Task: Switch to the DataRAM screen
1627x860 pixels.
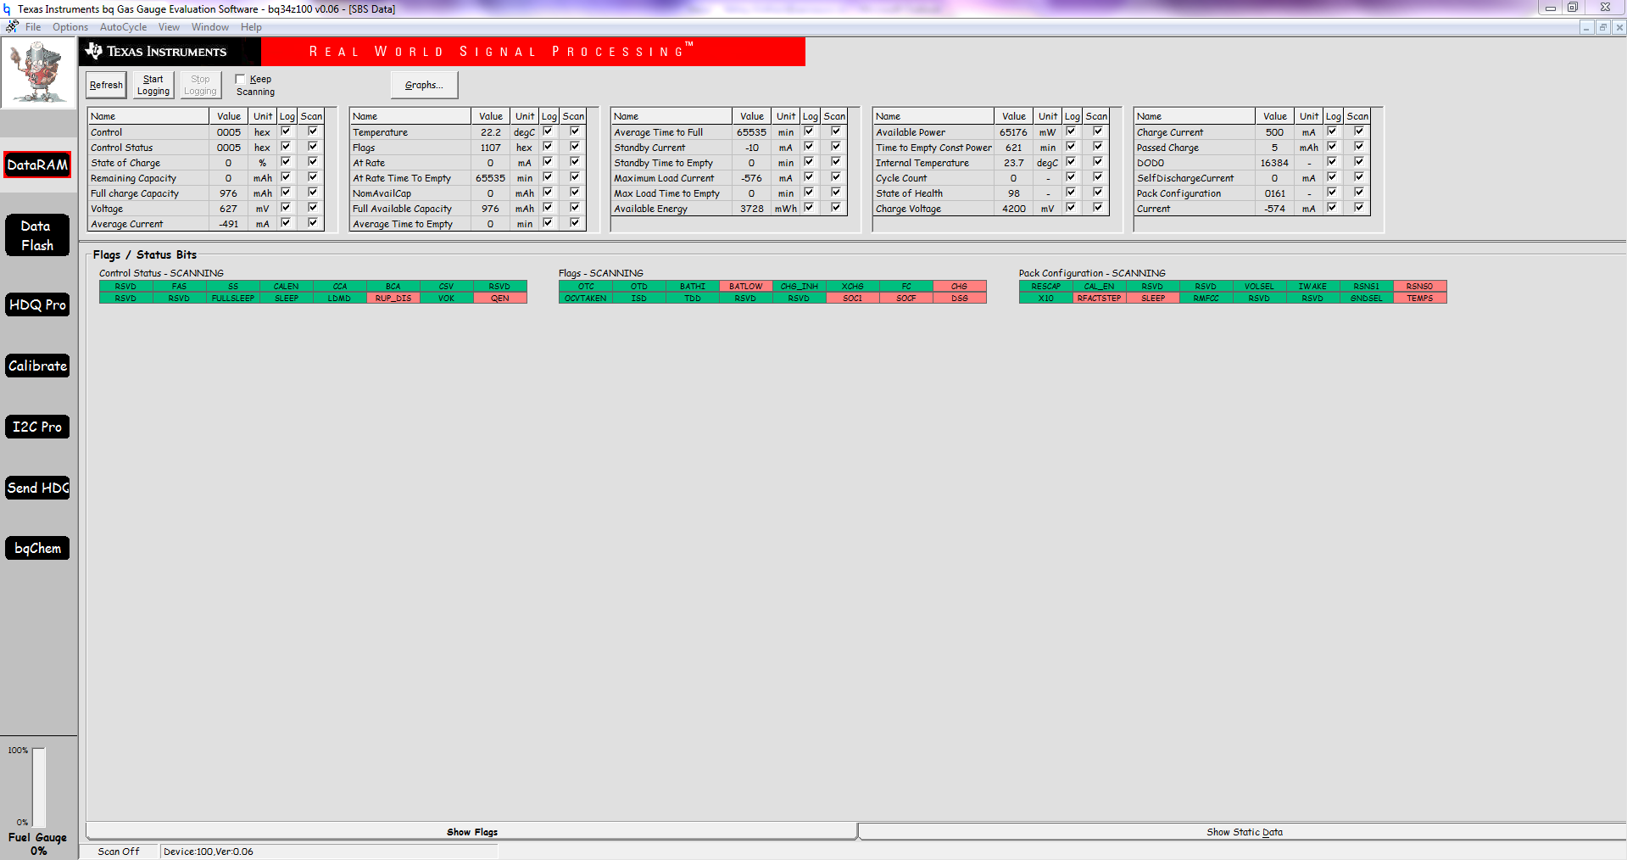Action: click(x=37, y=165)
